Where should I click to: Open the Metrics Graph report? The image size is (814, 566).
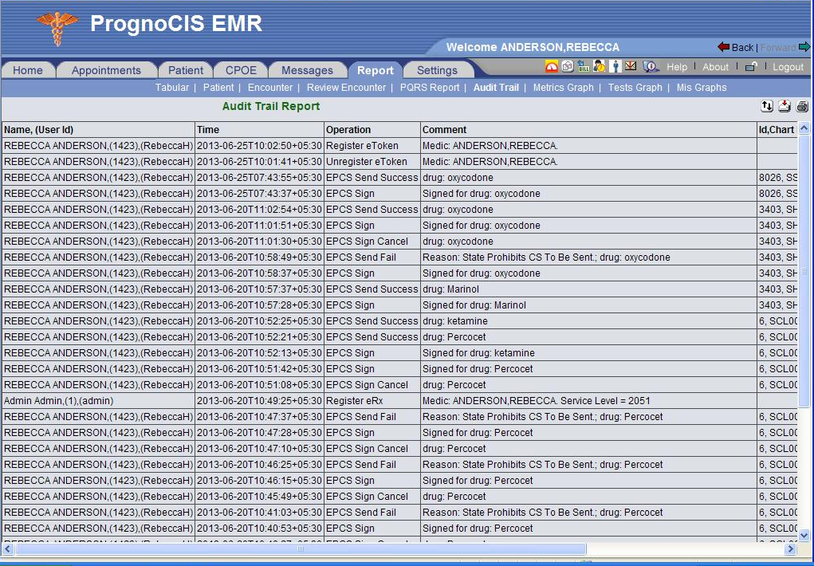563,87
